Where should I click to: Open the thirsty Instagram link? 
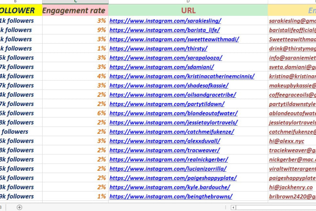158,48
